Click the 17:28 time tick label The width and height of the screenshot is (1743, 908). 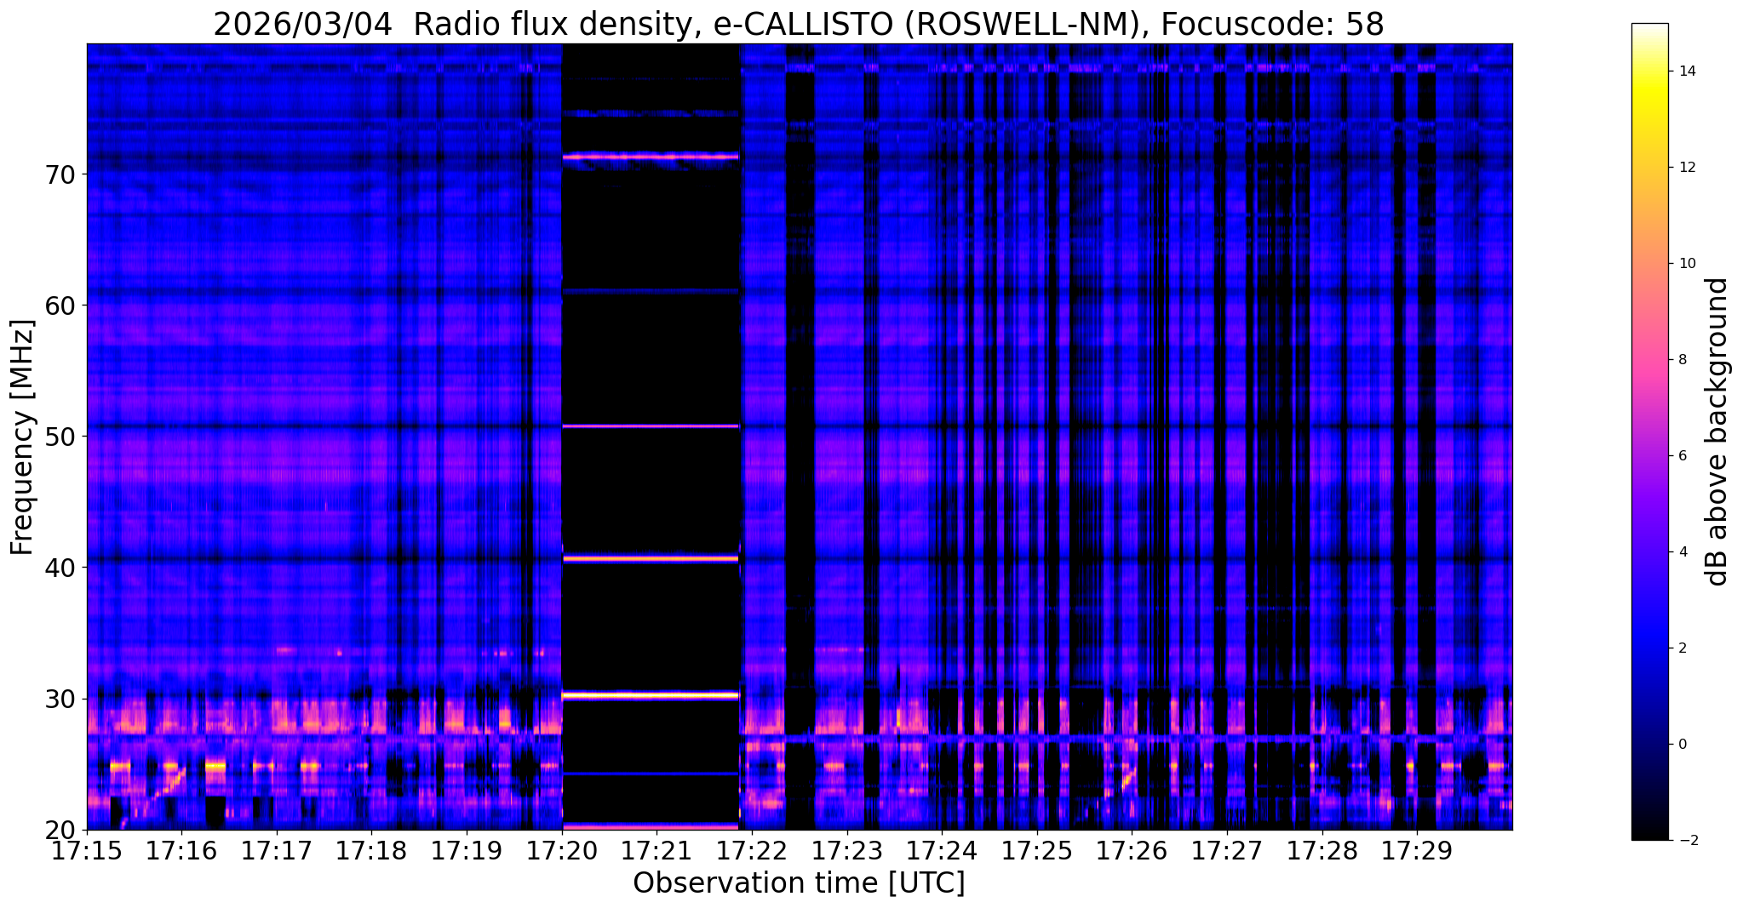point(1322,851)
